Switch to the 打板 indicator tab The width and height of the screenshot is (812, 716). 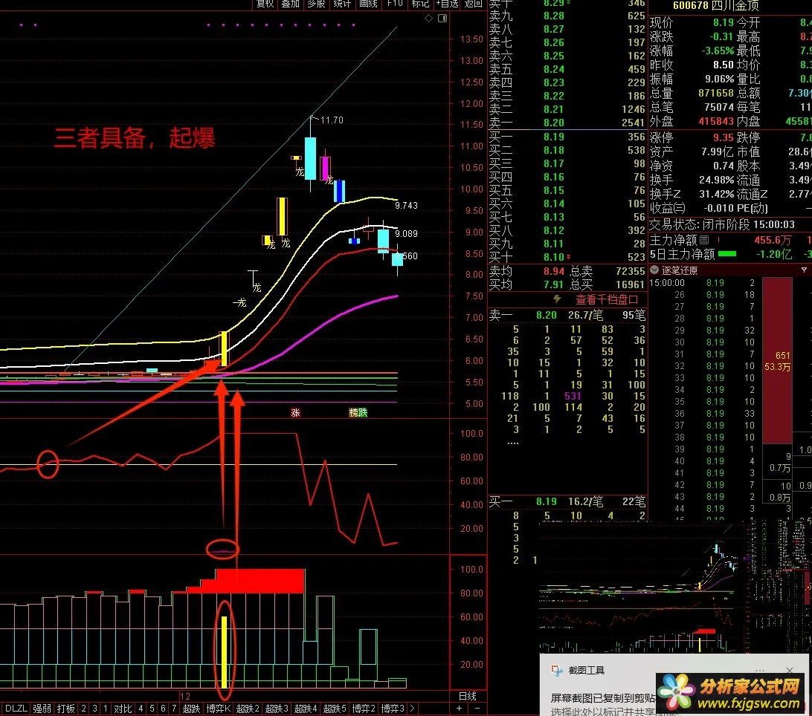(65, 709)
